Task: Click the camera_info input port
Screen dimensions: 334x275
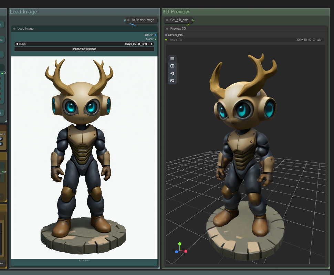Action: coord(166,35)
